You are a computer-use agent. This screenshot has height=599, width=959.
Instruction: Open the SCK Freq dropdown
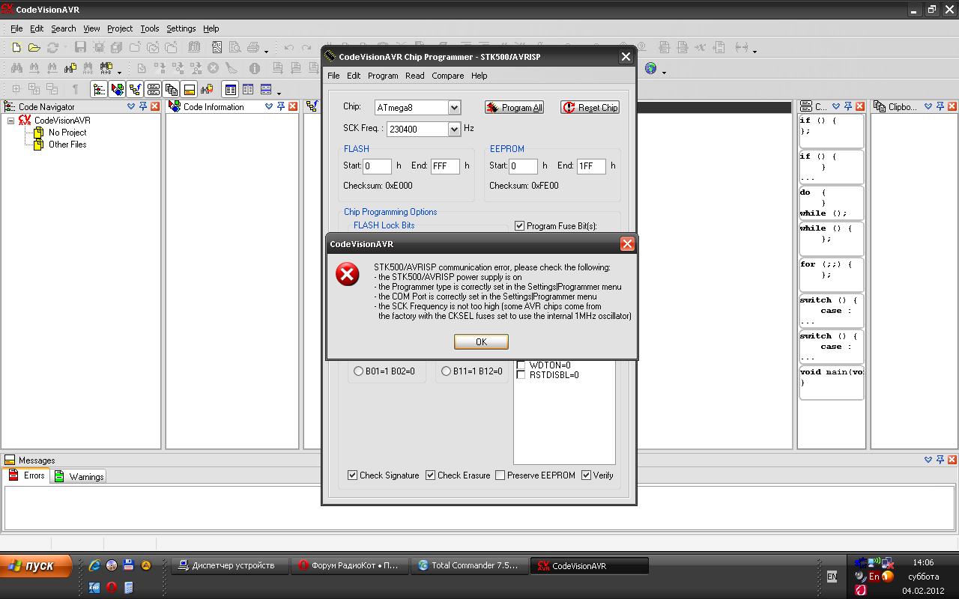coord(454,129)
